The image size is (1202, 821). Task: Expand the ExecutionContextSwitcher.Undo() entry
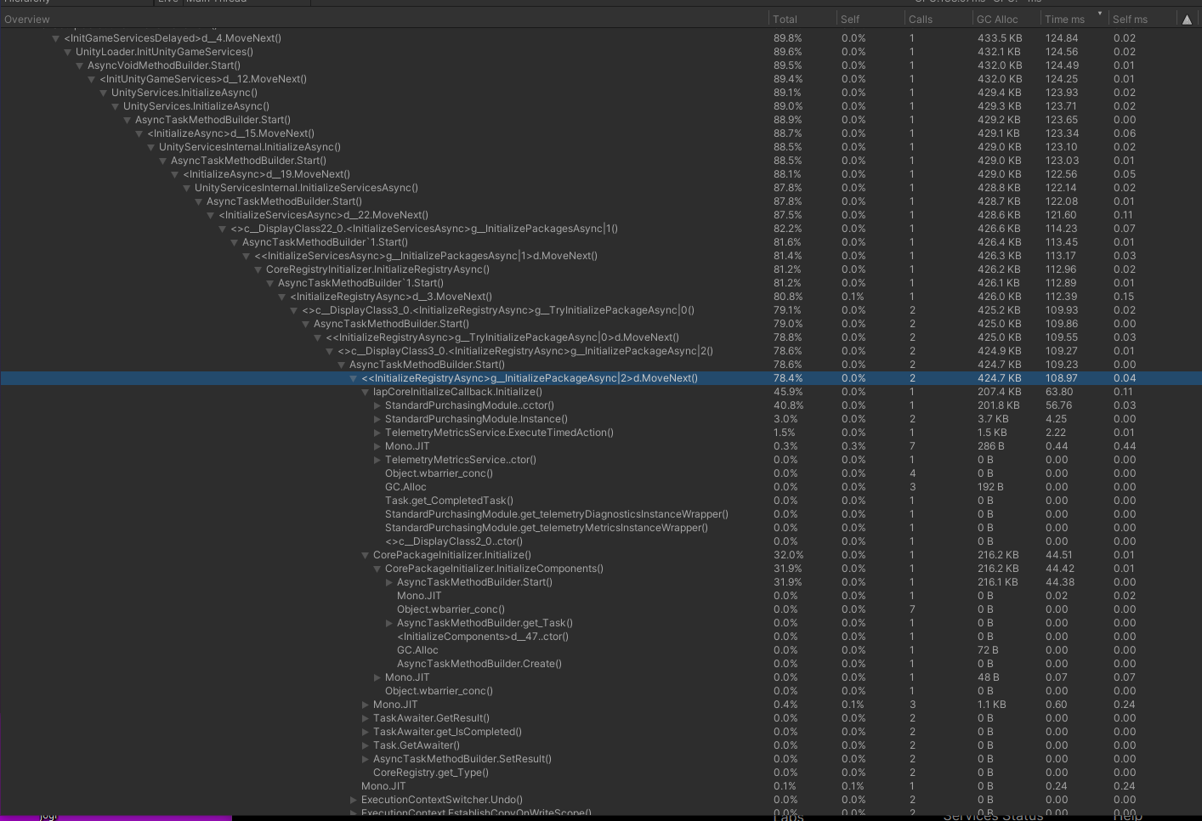pyautogui.click(x=354, y=800)
